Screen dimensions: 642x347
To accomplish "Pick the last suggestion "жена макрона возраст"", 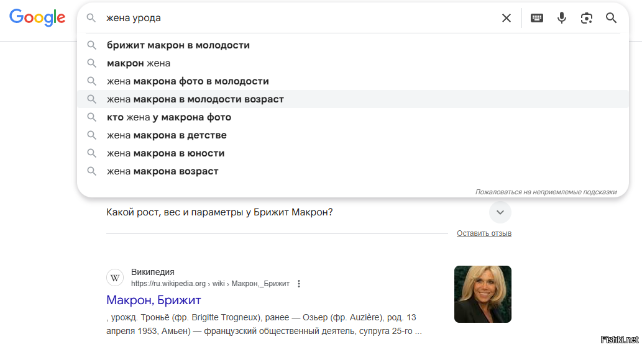I will 163,171.
